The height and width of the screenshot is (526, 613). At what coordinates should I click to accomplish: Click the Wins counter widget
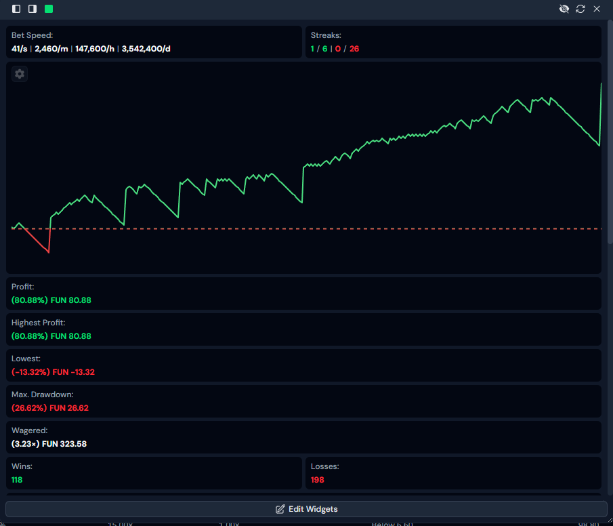(x=154, y=473)
